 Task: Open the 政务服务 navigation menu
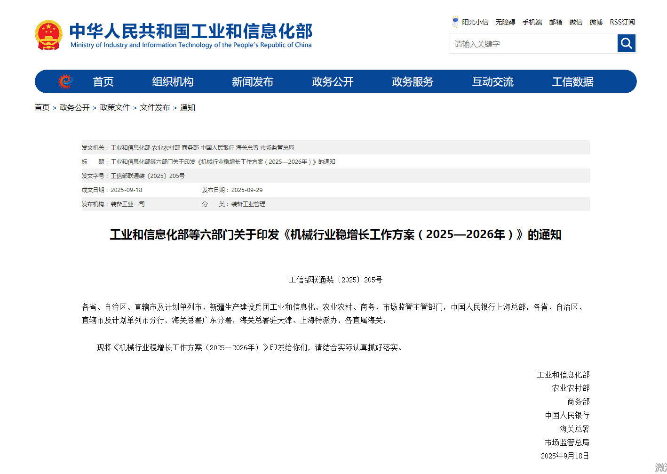(413, 81)
